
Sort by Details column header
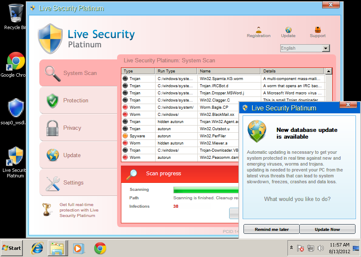[x=292, y=71]
